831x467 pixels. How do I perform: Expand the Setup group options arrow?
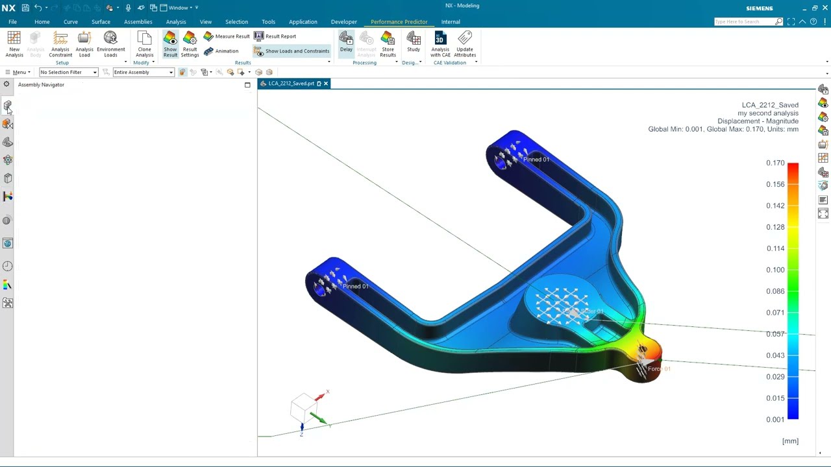(x=125, y=62)
